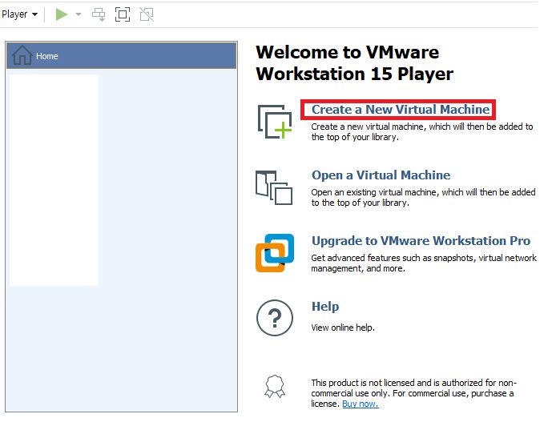This screenshot has height=422, width=552.
Task: Click Open a Virtual Machine link
Action: pyautogui.click(x=381, y=175)
